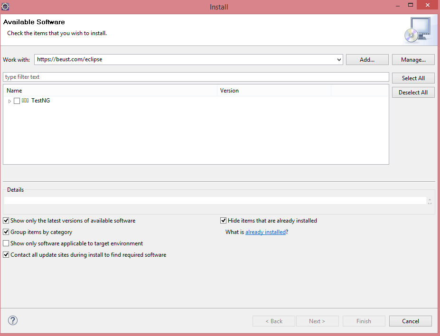Click the Select All button
Image resolution: width=440 pixels, height=336 pixels.
click(x=413, y=78)
